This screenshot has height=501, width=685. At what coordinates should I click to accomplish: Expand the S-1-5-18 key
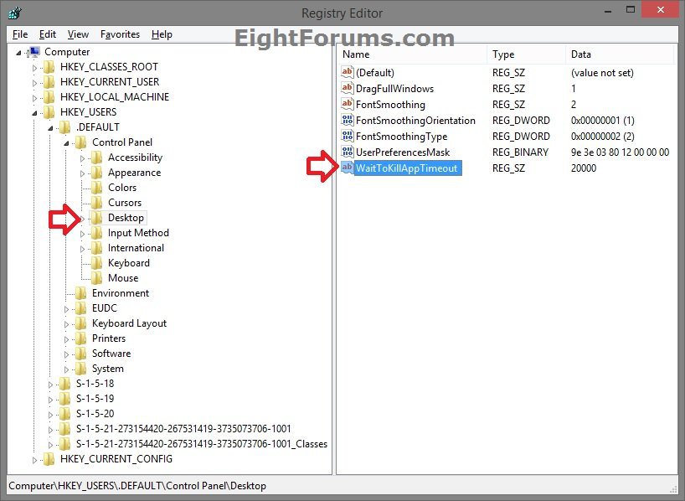point(51,384)
